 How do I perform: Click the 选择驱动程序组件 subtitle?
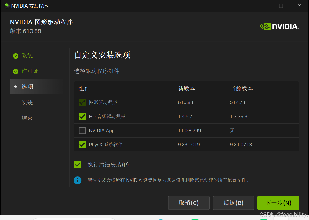(97, 71)
